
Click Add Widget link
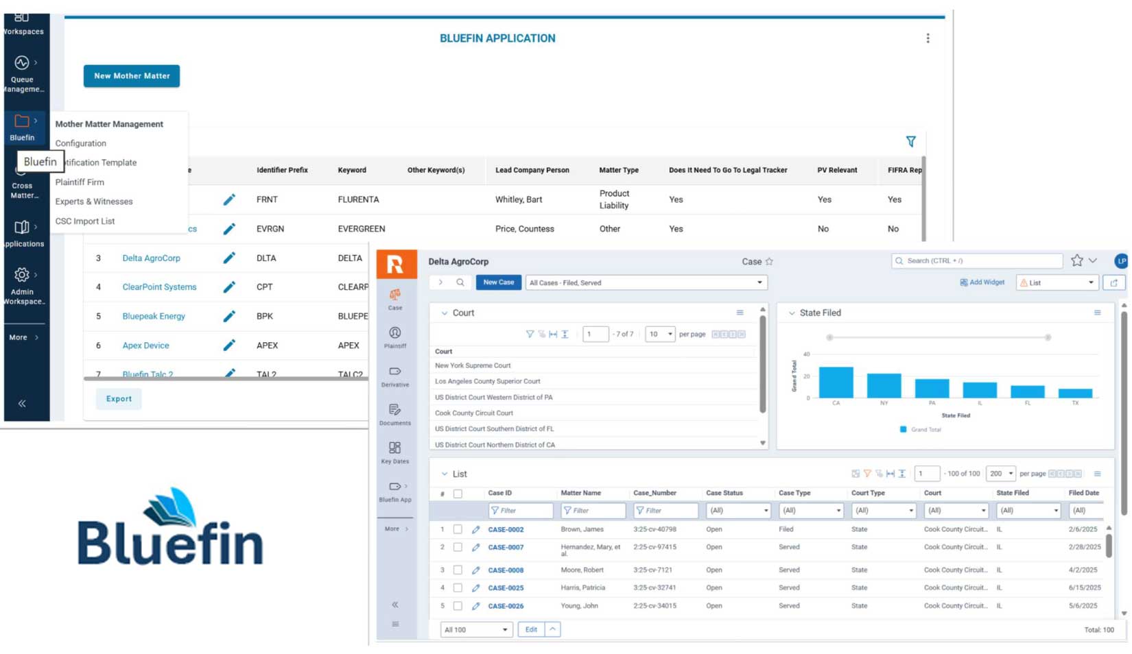(x=982, y=282)
